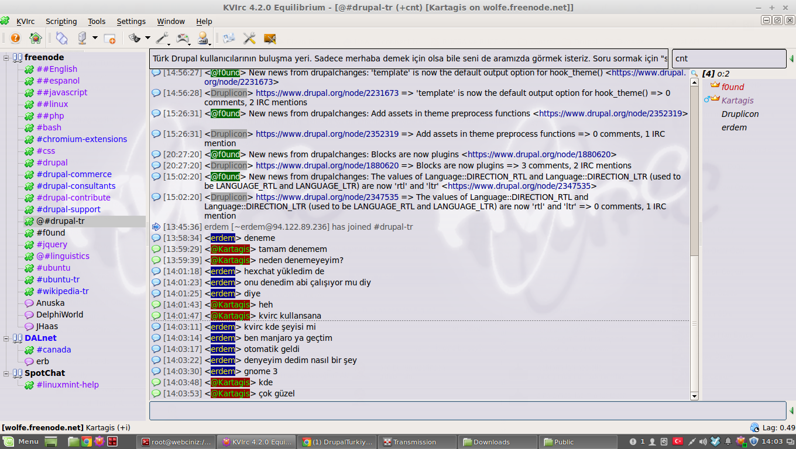Switch to ##javascript channel

click(61, 92)
